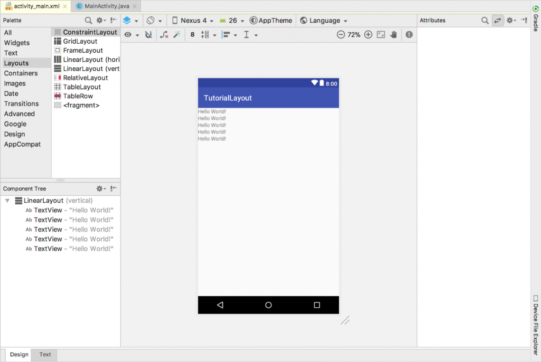The image size is (541, 362).
Task: Switch to the MainActivity.java tab
Action: (105, 6)
